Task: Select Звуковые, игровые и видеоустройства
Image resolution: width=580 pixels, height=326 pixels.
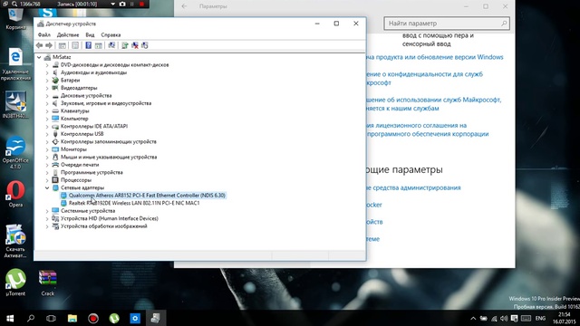Action: pos(106,103)
